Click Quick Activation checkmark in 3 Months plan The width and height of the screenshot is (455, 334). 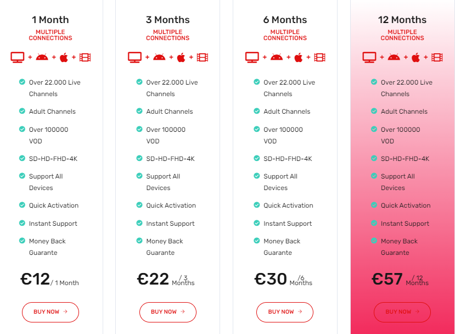[x=139, y=205]
